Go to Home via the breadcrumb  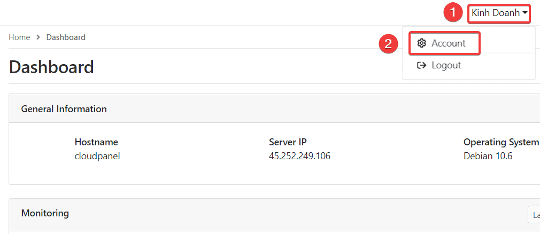(x=19, y=37)
